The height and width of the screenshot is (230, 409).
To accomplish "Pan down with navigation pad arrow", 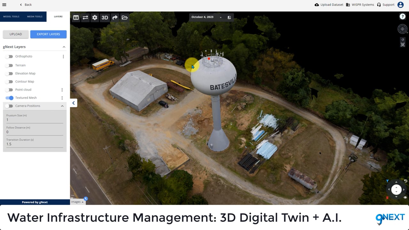I will pos(396,196).
